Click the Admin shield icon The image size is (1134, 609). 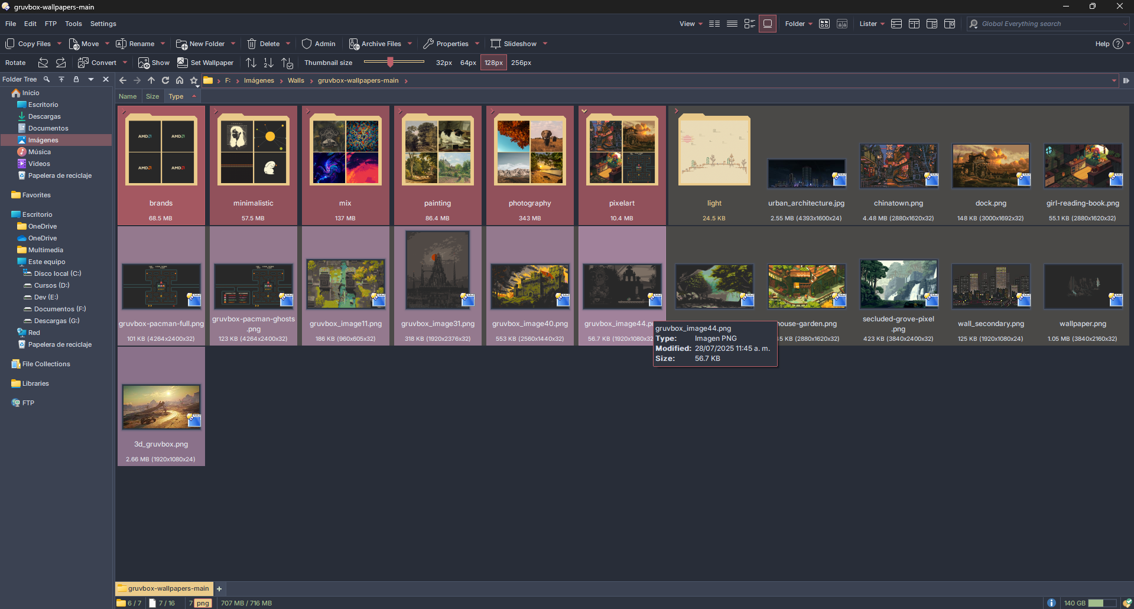(306, 44)
